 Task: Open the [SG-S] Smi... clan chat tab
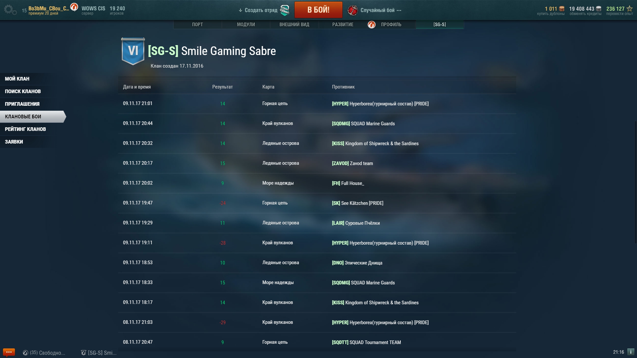click(x=99, y=353)
